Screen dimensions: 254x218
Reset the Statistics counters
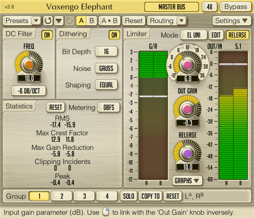pos(56,107)
